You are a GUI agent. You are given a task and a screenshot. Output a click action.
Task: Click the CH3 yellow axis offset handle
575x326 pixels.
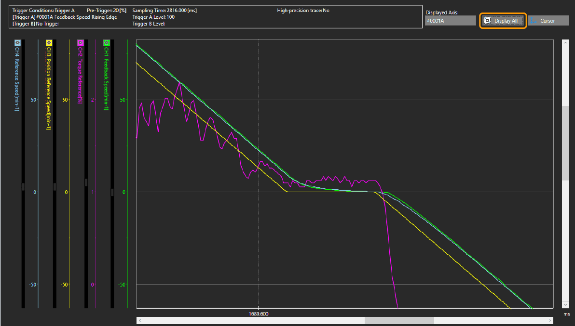[x=55, y=187]
